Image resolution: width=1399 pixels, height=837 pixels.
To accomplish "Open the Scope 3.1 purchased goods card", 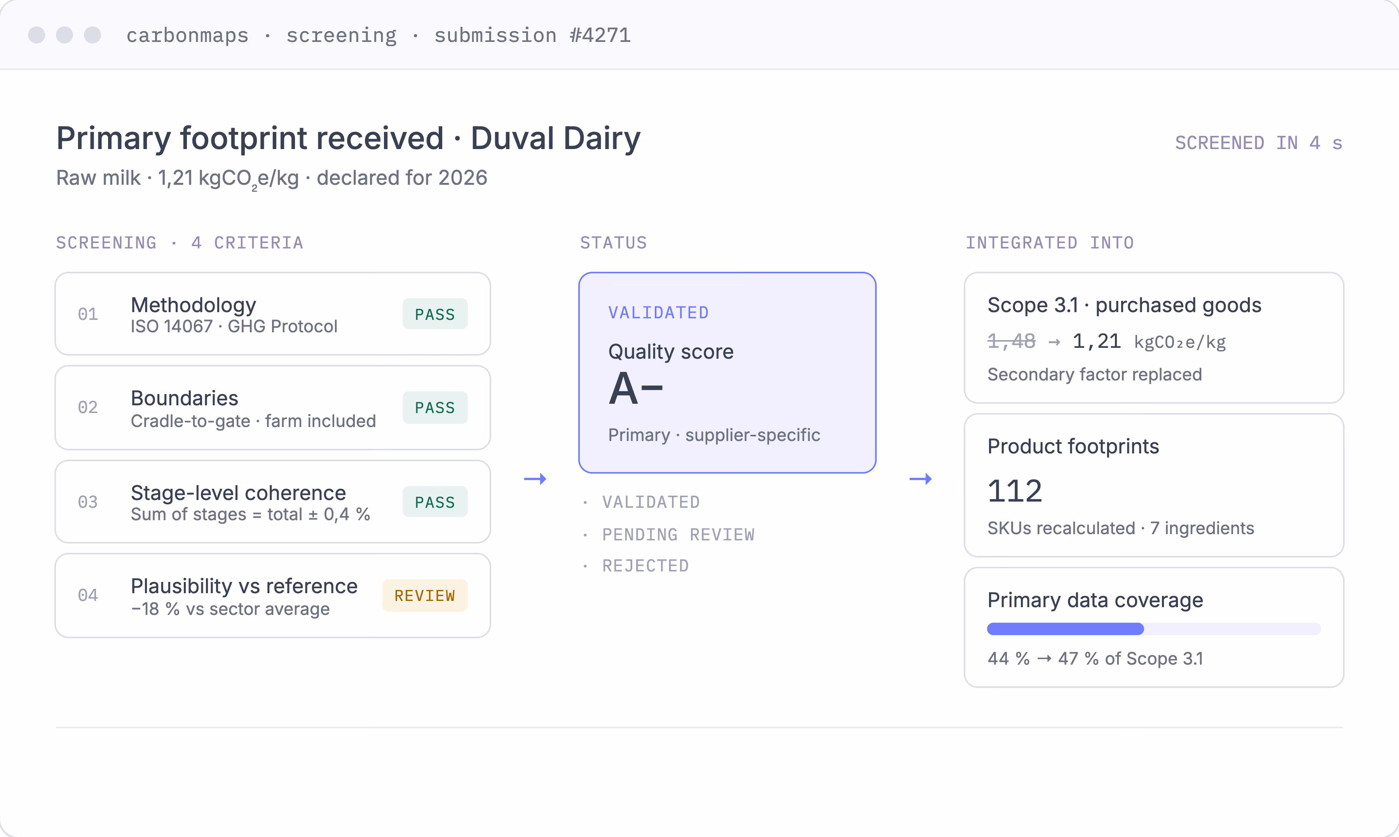I will [x=1154, y=338].
